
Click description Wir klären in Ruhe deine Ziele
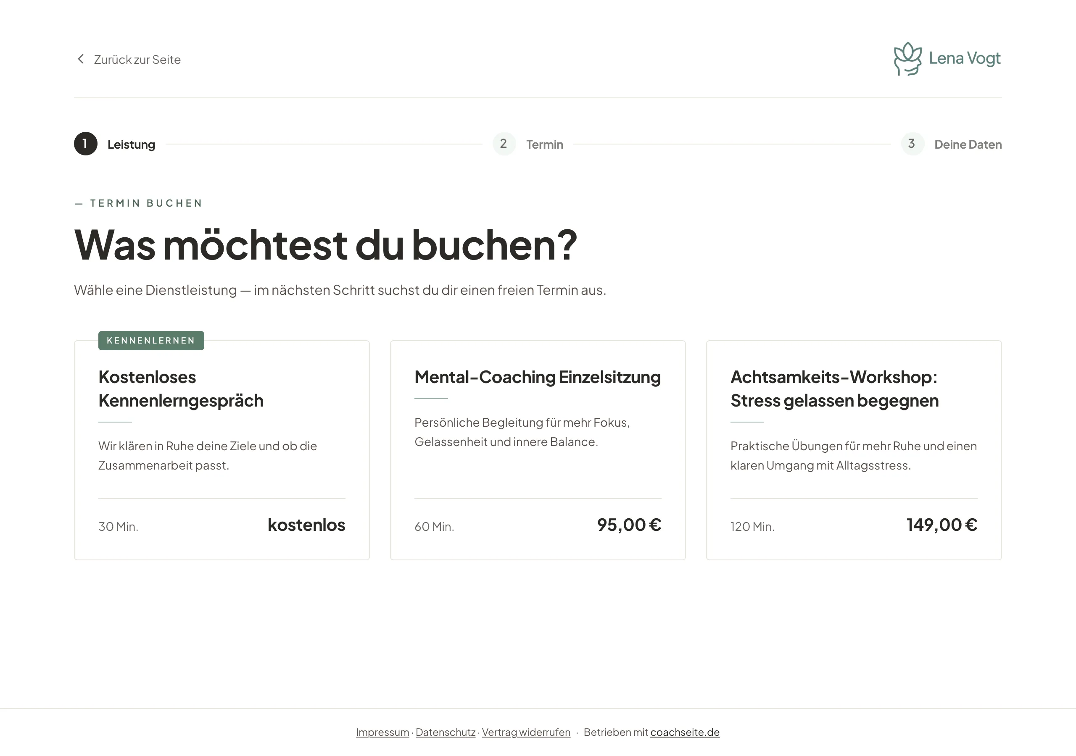click(x=208, y=455)
